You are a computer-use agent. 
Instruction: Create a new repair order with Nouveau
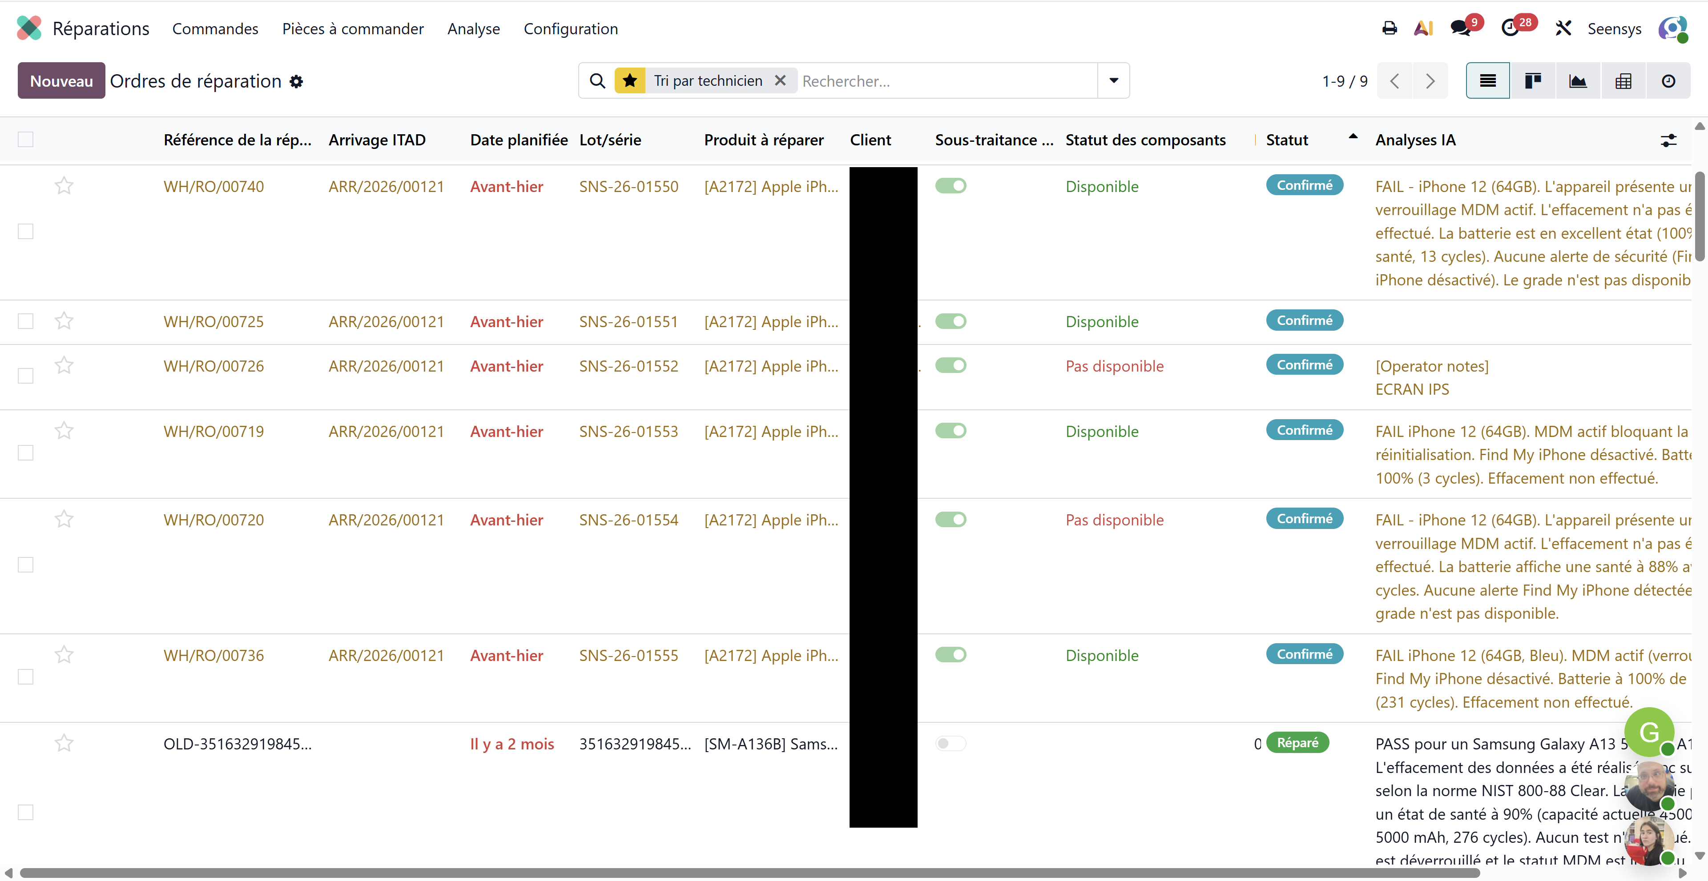(x=61, y=81)
